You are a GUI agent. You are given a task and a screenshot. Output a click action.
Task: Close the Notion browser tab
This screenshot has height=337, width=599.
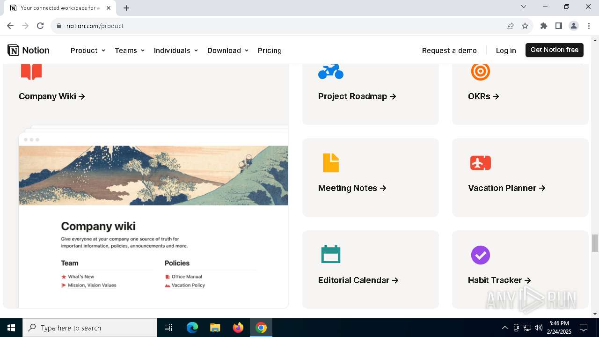coord(109,8)
